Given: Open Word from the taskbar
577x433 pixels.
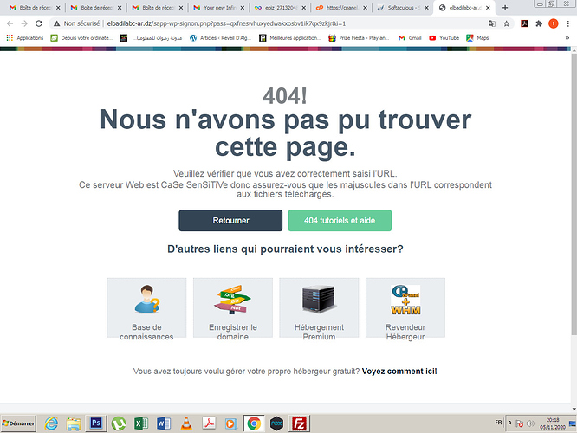Looking at the screenshot, I should (x=164, y=423).
